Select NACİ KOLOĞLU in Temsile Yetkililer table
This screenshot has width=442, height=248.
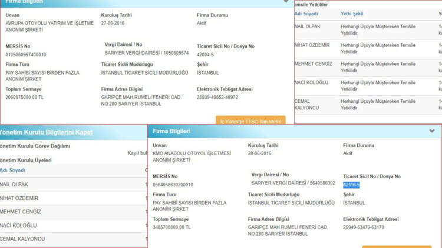(312, 83)
